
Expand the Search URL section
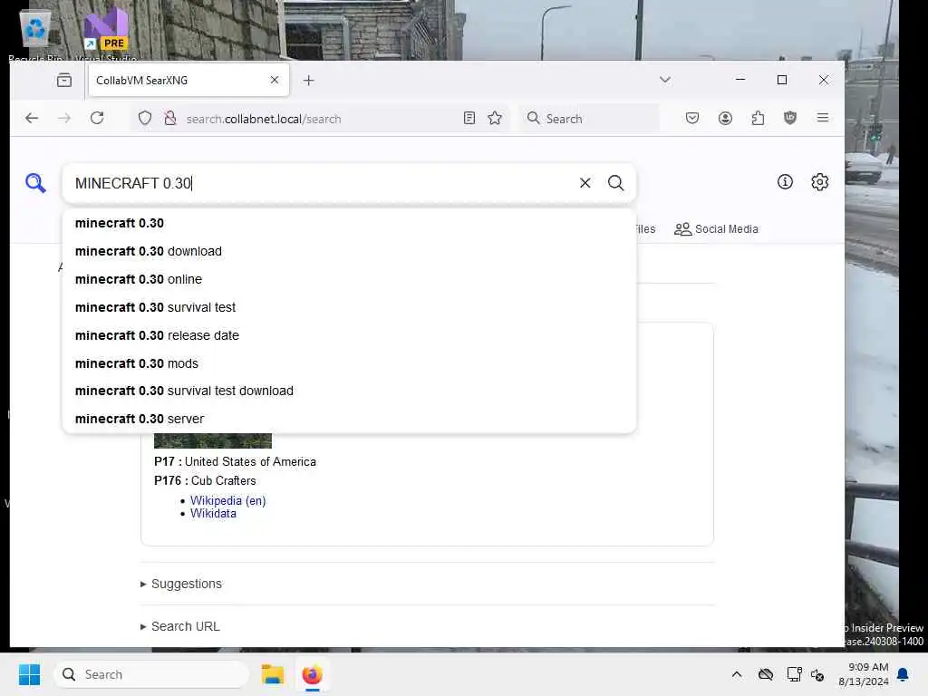[x=180, y=626]
